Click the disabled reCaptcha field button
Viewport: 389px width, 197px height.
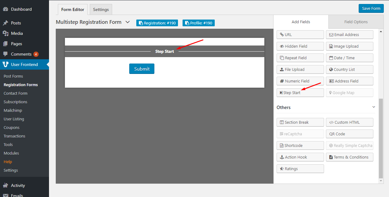(x=300, y=134)
